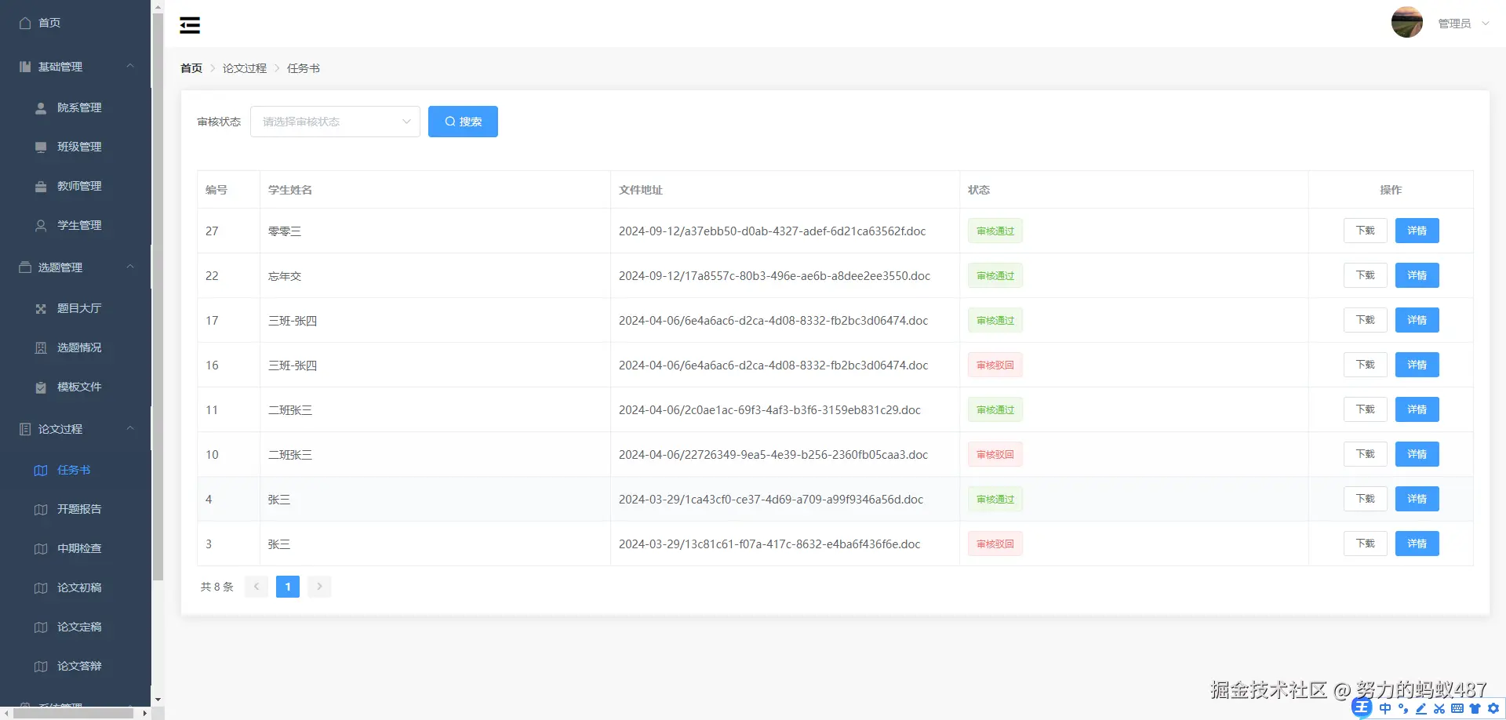Click 论文过程 in the breadcrumb
This screenshot has height=720, width=1506.
[x=245, y=68]
